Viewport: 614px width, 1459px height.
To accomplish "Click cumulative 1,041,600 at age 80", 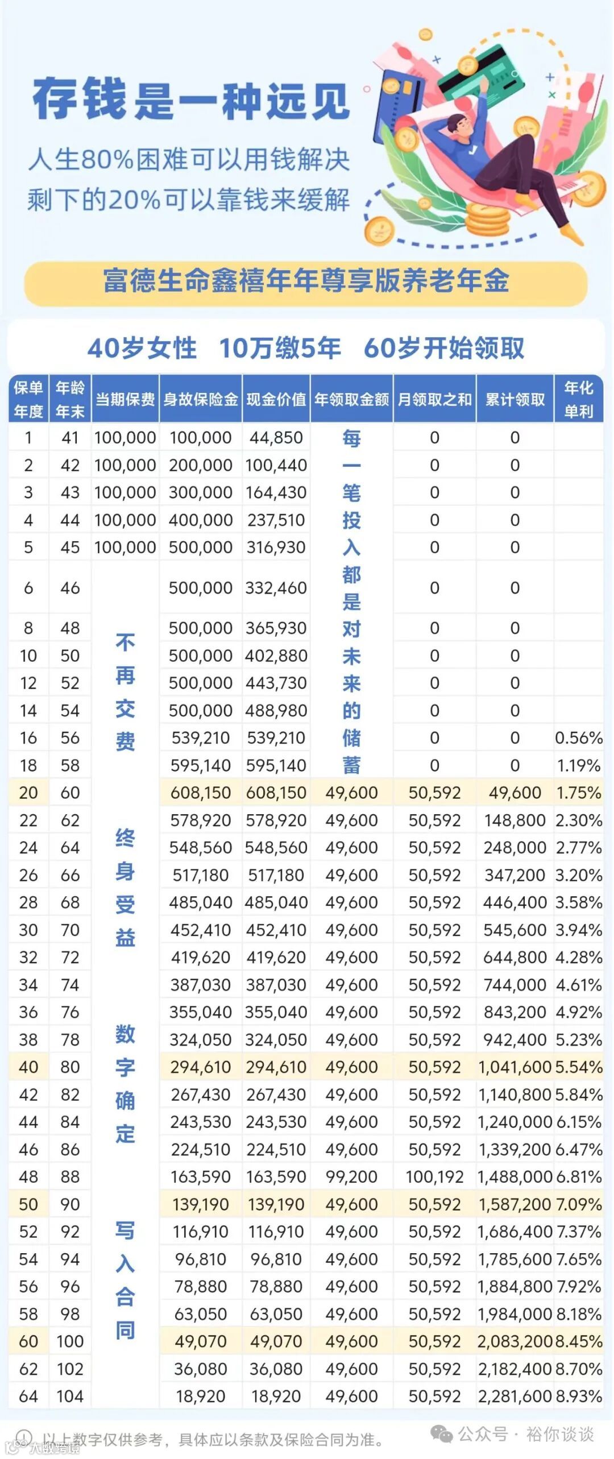I will tap(515, 1067).
